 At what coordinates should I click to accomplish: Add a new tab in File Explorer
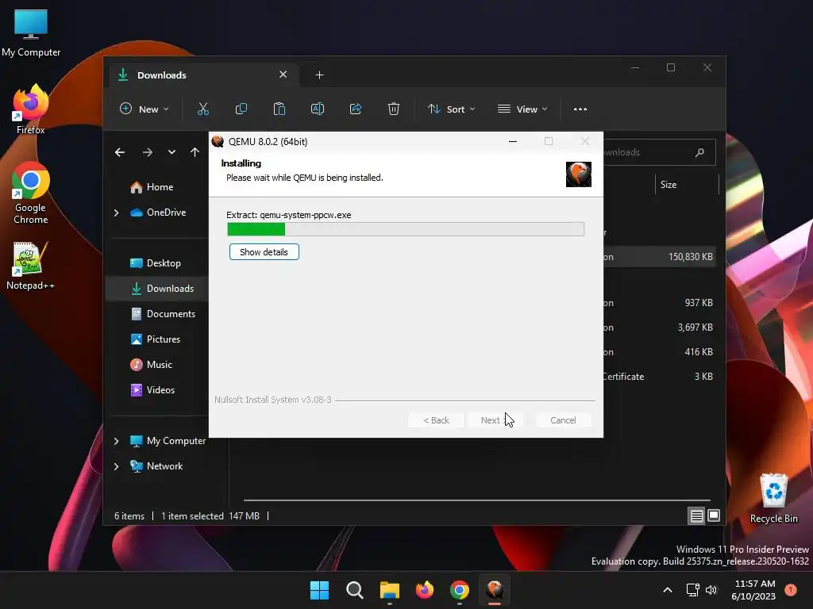[319, 75]
